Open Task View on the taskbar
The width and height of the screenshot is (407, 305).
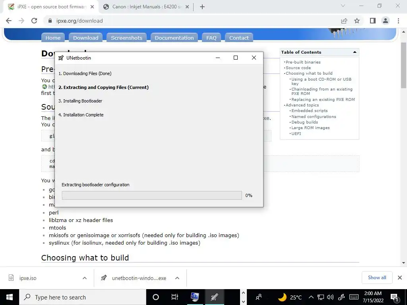[x=175, y=297]
